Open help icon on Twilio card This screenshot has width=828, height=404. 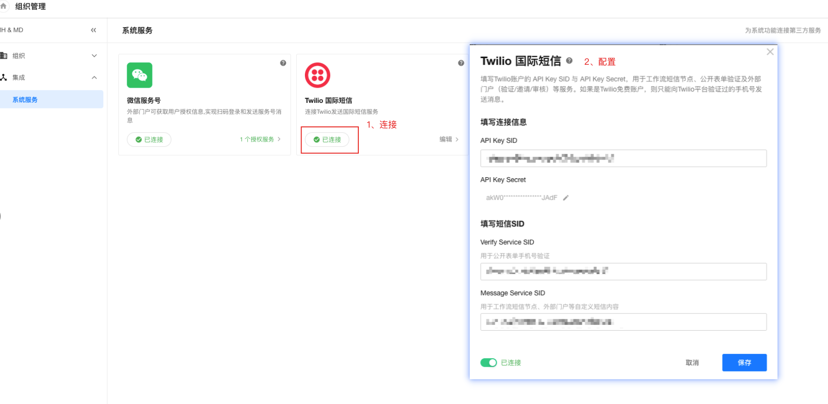tap(461, 63)
